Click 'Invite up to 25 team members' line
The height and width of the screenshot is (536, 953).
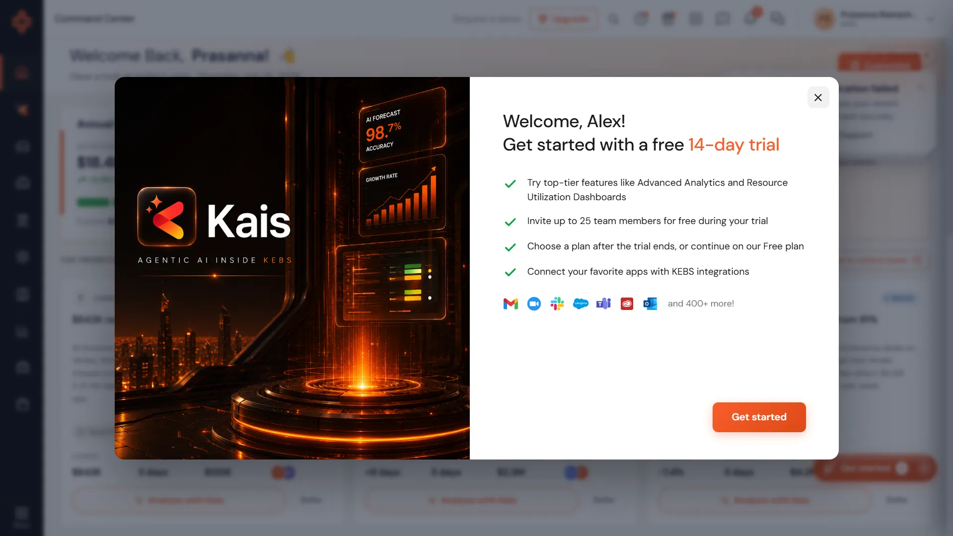tap(647, 221)
